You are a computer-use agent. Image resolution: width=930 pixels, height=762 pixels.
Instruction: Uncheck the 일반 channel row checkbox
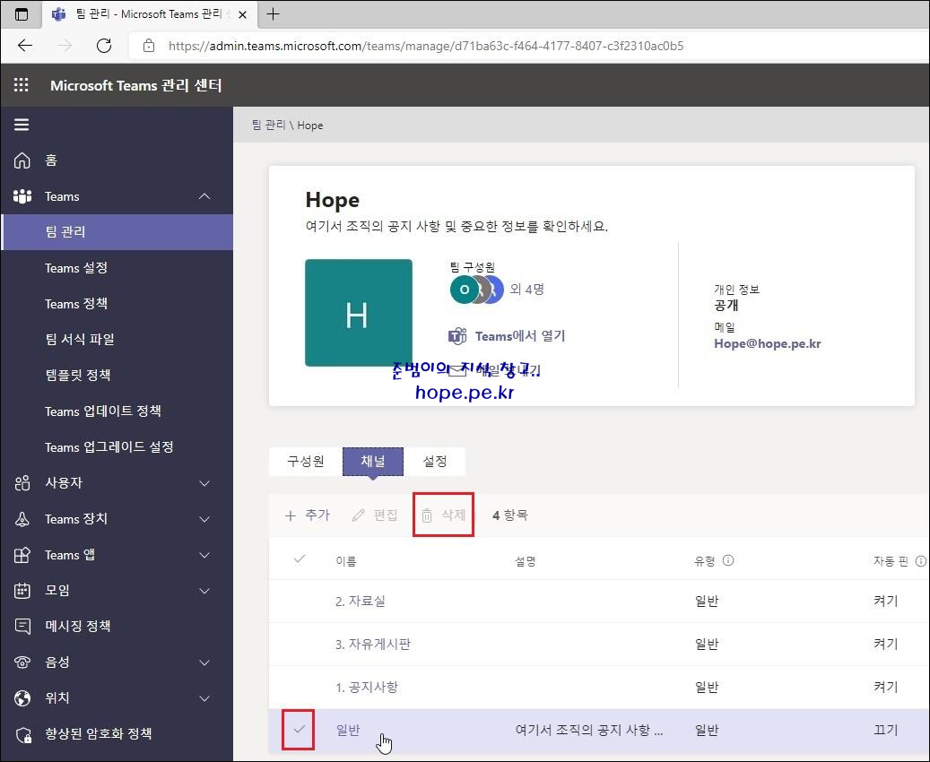click(x=299, y=729)
